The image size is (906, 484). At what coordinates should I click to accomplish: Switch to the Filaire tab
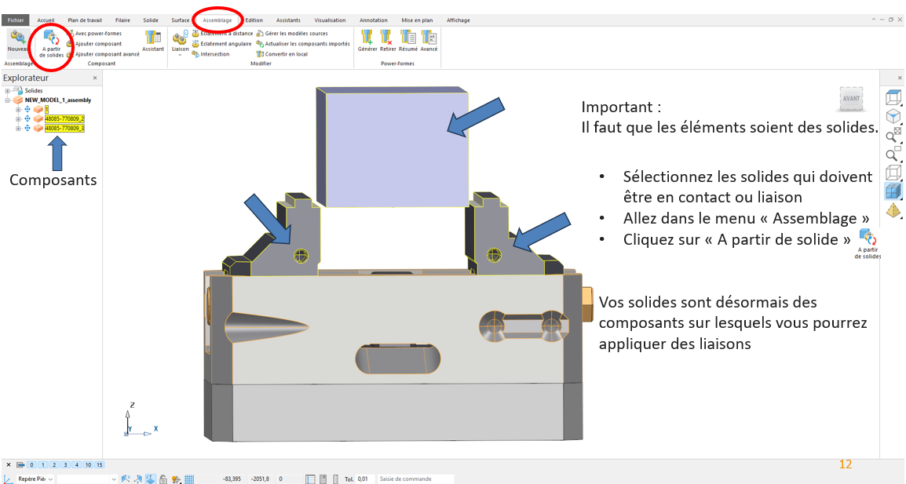point(122,20)
